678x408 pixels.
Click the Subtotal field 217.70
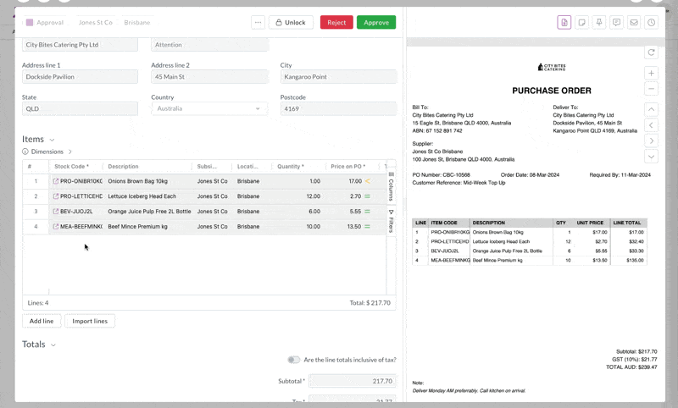tap(353, 381)
